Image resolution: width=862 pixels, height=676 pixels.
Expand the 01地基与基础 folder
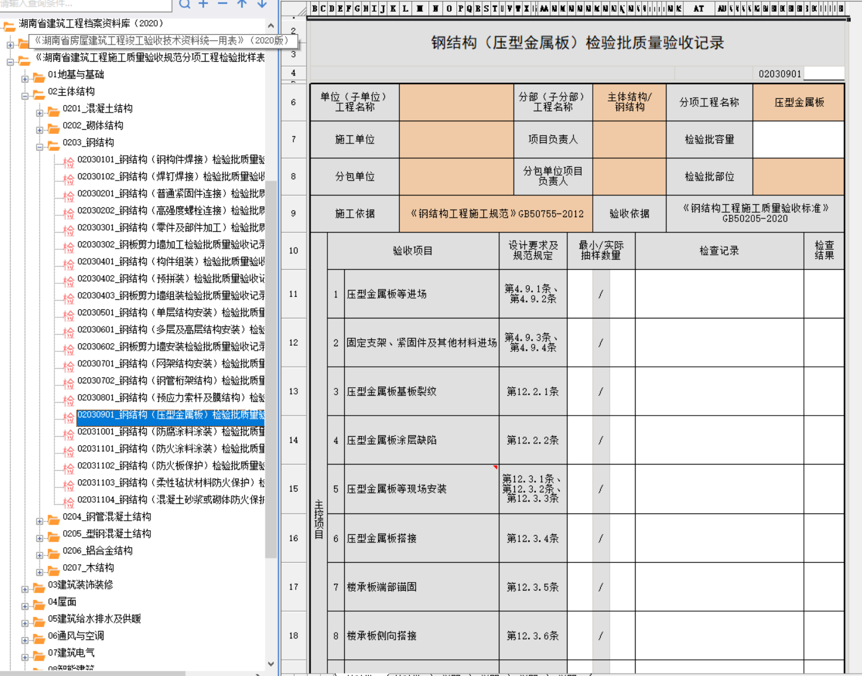coord(25,79)
